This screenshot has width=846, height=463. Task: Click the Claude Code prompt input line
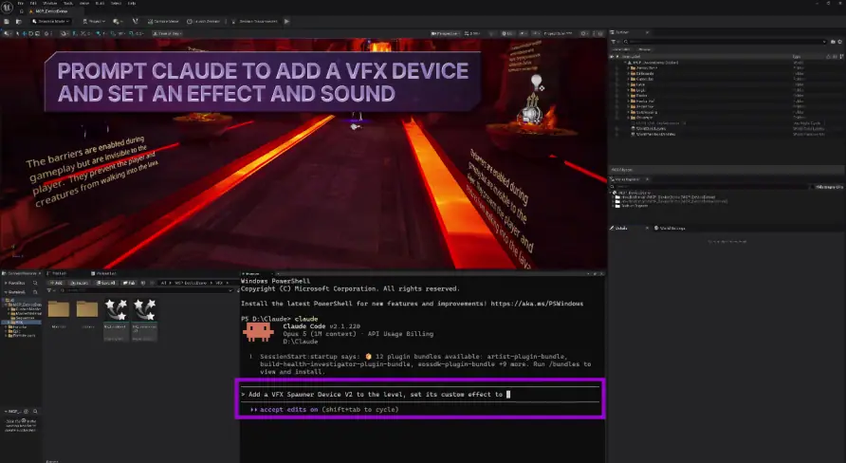420,395
